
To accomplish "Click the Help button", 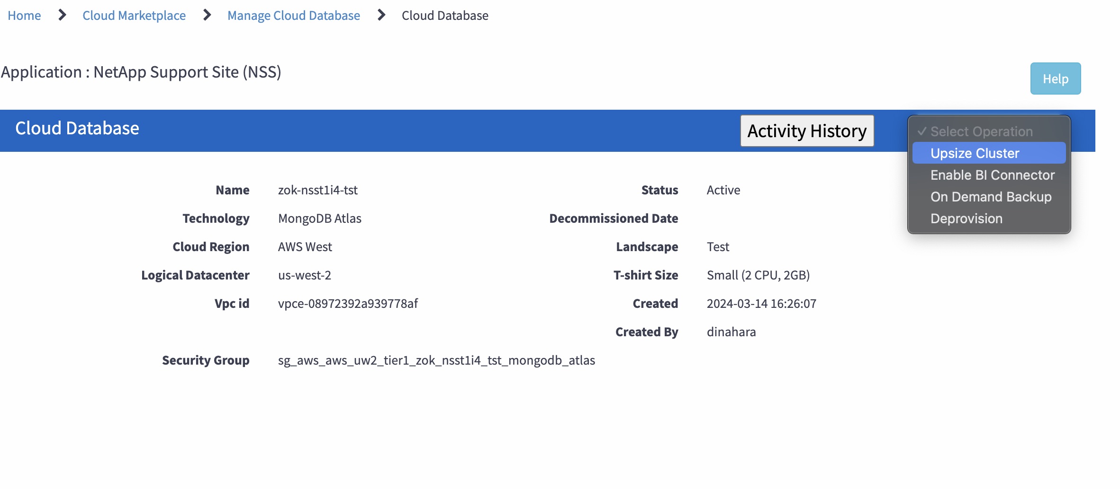I will 1055,79.
